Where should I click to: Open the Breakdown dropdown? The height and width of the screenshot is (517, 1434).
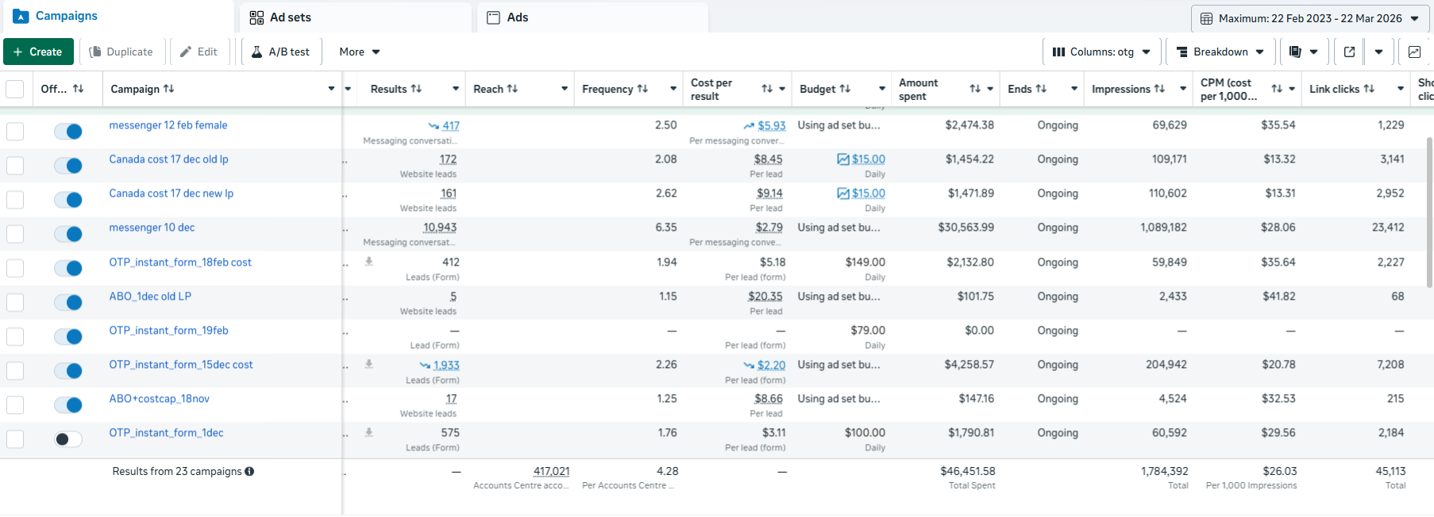1220,52
